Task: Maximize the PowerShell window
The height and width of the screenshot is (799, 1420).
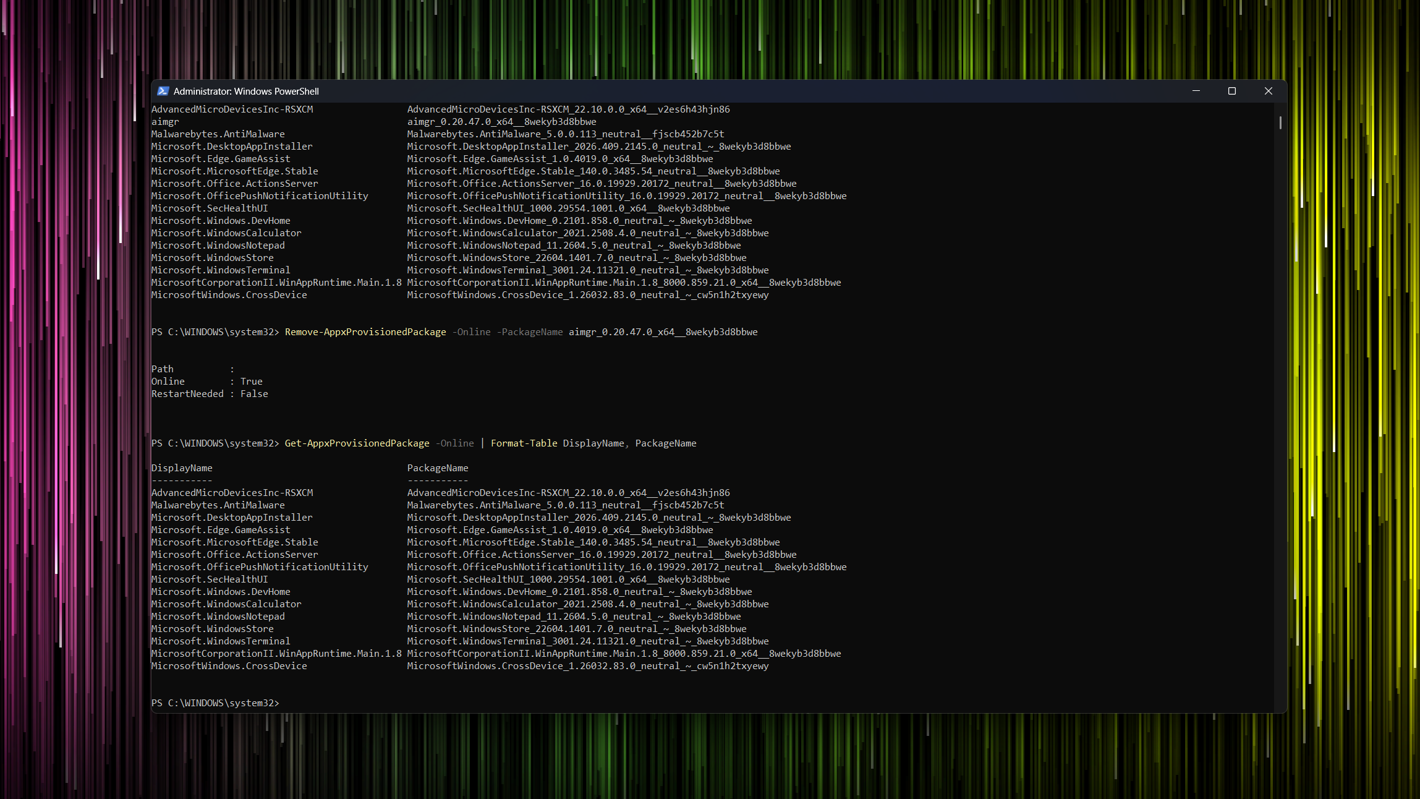Action: (x=1232, y=91)
